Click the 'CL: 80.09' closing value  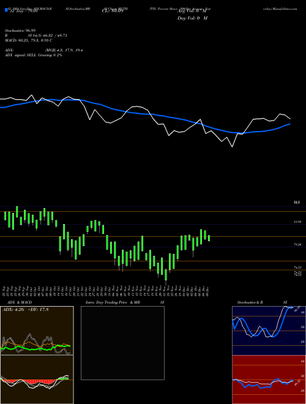tap(113, 12)
